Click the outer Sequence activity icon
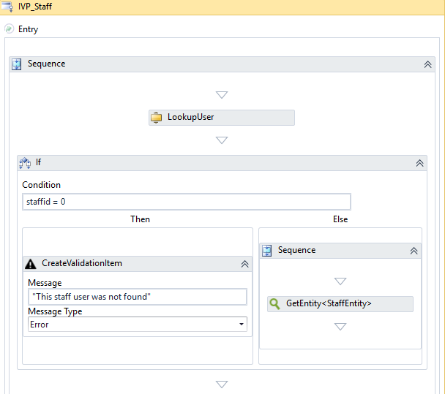 click(x=17, y=64)
